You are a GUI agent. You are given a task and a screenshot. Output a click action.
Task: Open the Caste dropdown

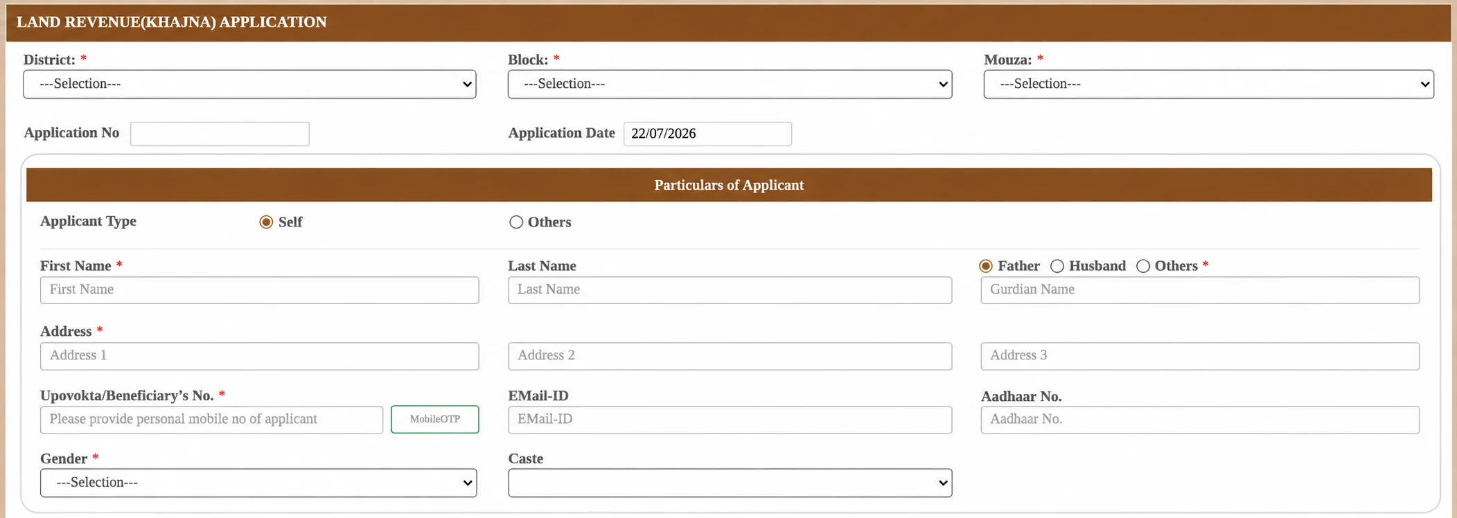[730, 483]
